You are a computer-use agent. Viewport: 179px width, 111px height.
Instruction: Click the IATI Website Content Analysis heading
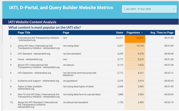[x=32, y=22]
